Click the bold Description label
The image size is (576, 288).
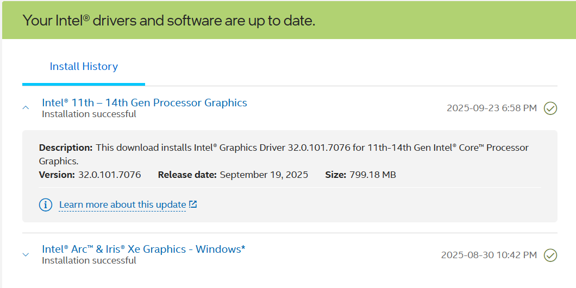click(66, 148)
